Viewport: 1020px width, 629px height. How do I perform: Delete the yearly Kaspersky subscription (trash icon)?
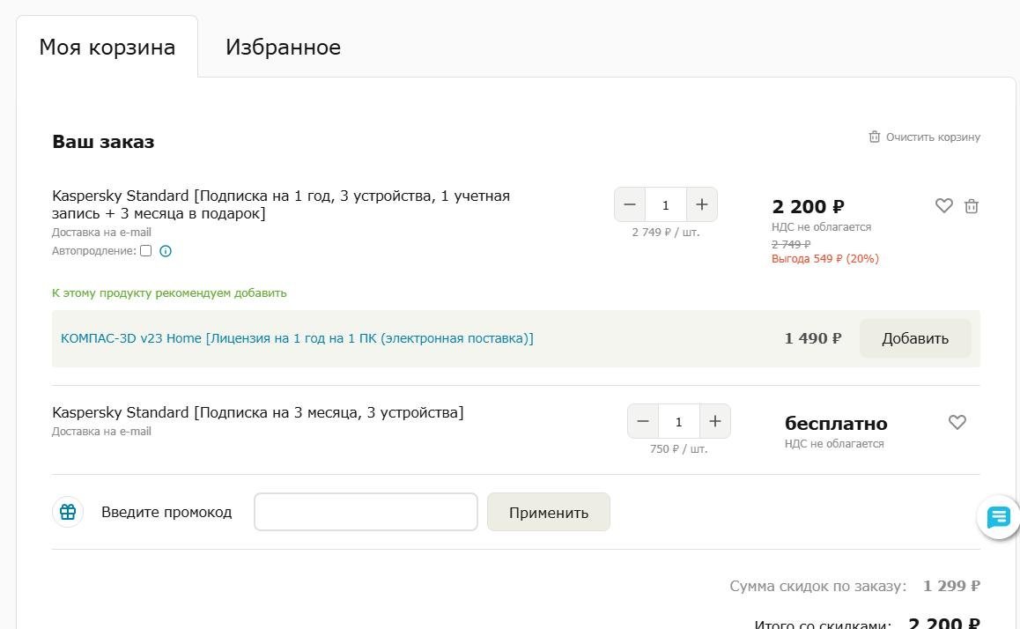pyautogui.click(x=972, y=206)
